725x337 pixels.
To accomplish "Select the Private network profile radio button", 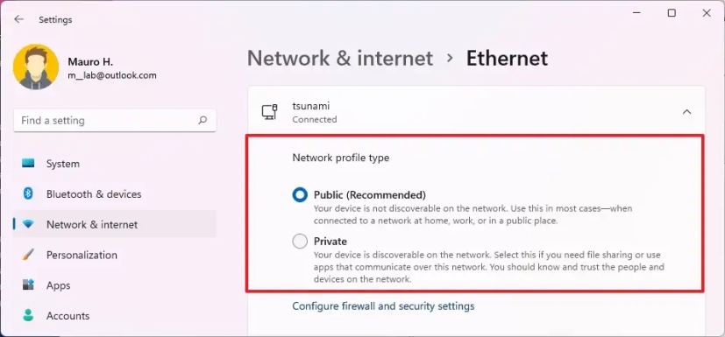I will 300,241.
